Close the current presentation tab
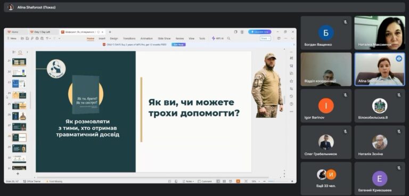This screenshot has height=196, width=409. [x=102, y=32]
